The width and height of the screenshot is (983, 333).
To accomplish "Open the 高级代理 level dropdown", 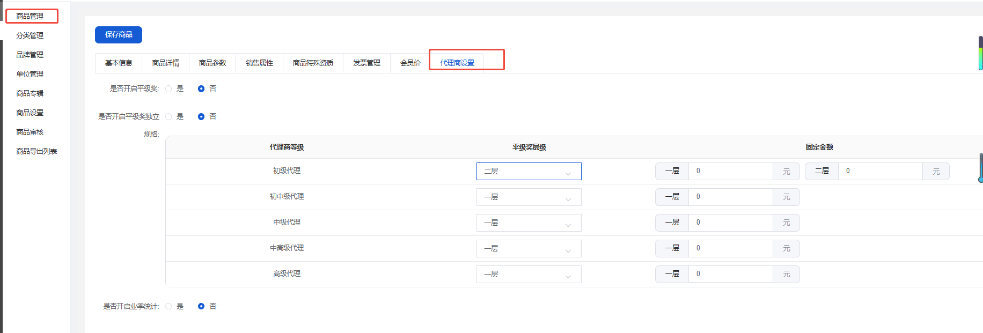I will [529, 275].
